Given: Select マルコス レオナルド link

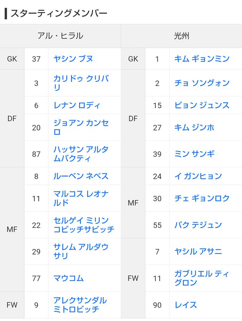Looking at the screenshot, I should 81,198.
